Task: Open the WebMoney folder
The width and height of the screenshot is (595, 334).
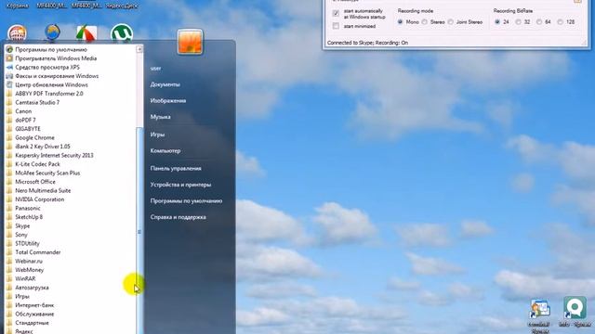Action: (25, 270)
